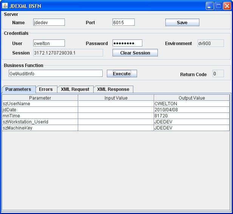
Task: Click the Save button
Action: (182, 23)
